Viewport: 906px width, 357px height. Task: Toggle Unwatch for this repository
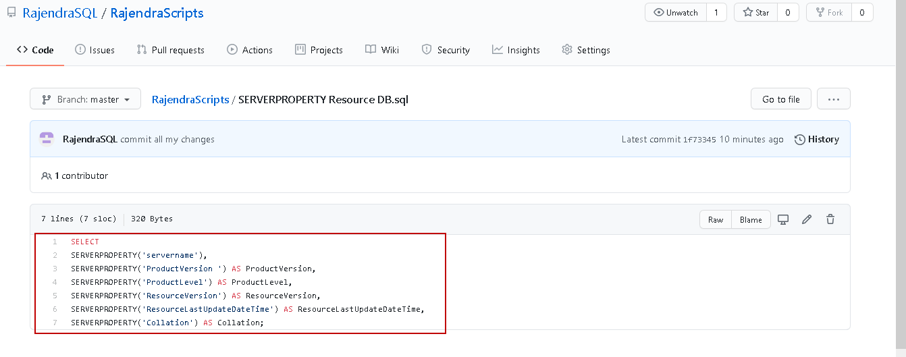pyautogui.click(x=675, y=12)
